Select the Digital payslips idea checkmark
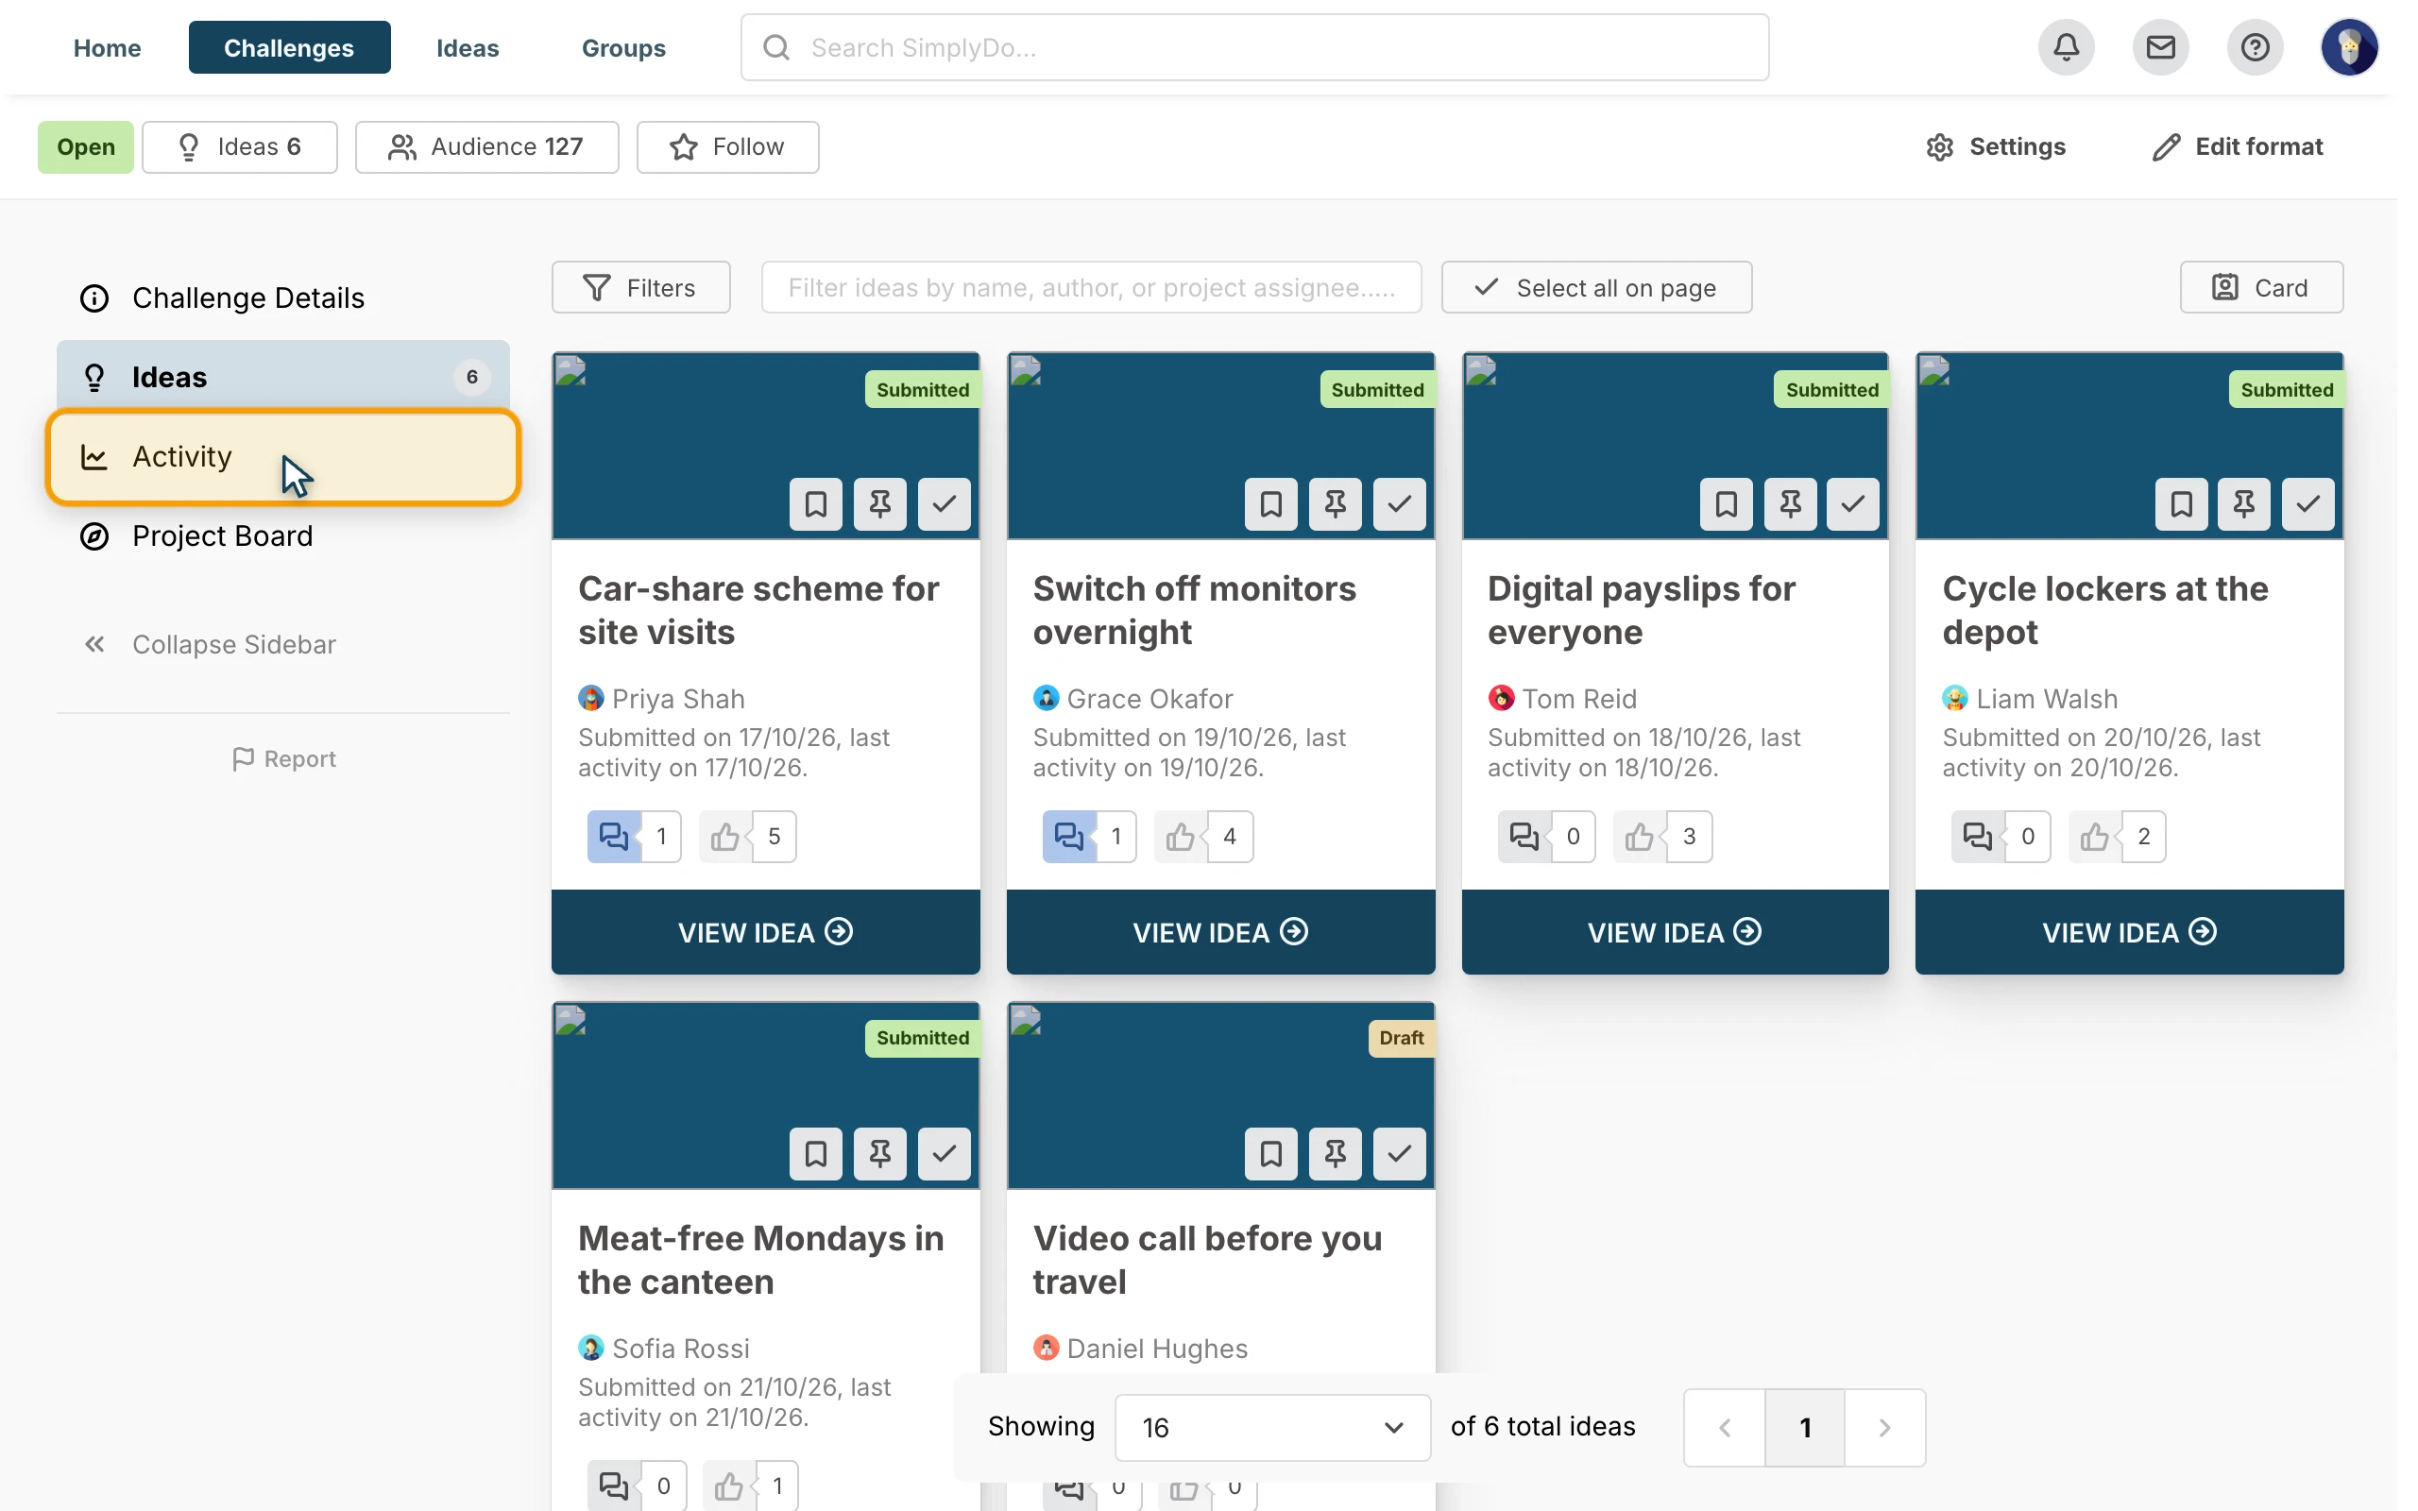This screenshot has height=1511, width=2418. click(x=1852, y=503)
